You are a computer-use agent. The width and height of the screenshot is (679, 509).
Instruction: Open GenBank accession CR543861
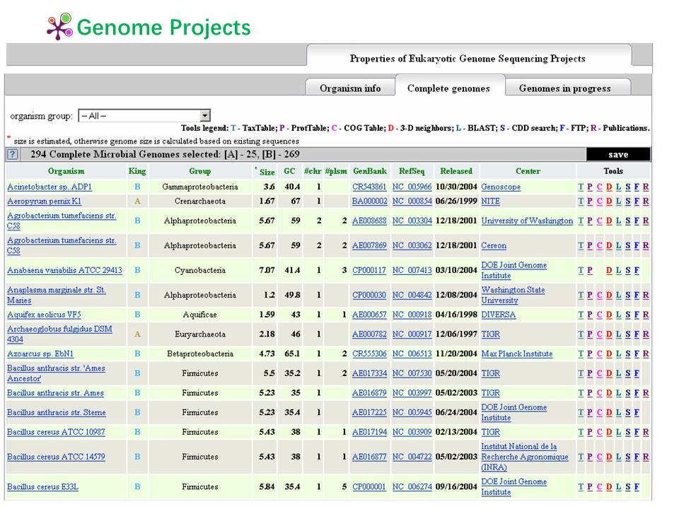click(x=369, y=187)
